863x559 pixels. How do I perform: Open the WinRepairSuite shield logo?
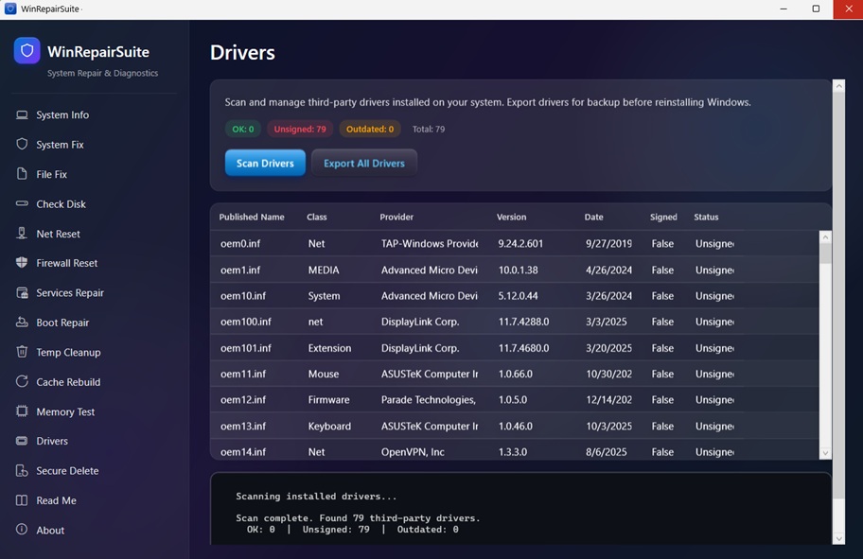28,50
